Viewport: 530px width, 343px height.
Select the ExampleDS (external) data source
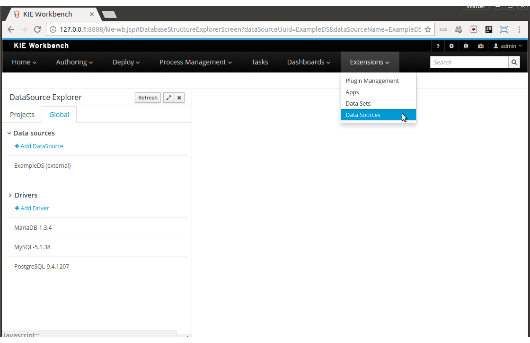click(x=43, y=166)
